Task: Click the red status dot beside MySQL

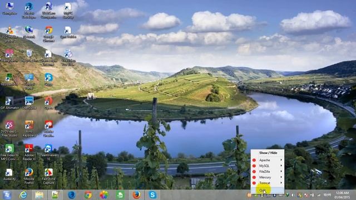Action: tap(254, 166)
